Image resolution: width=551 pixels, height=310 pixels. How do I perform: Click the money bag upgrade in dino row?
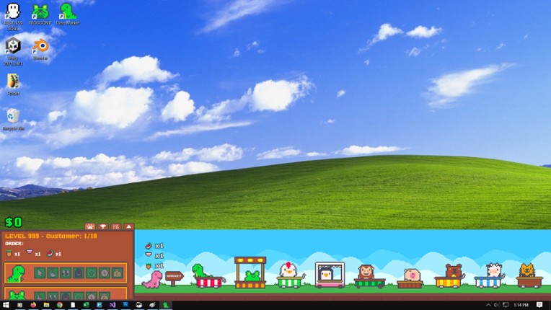[117, 273]
